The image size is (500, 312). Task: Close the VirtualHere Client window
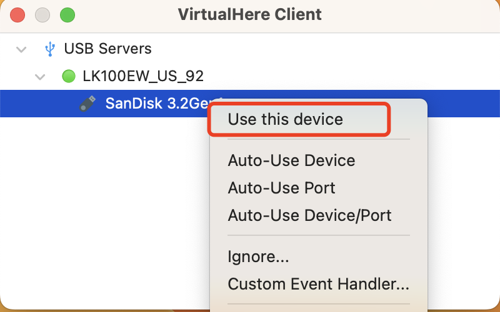(x=17, y=14)
